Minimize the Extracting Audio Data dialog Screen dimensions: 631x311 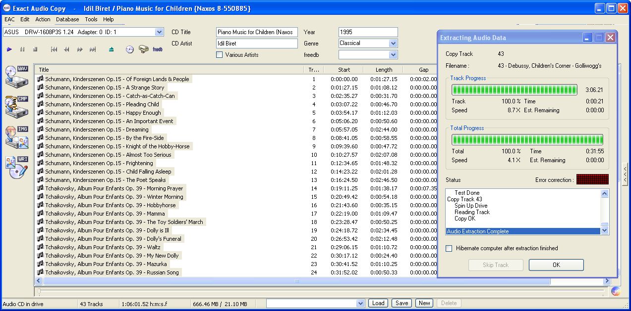click(587, 38)
